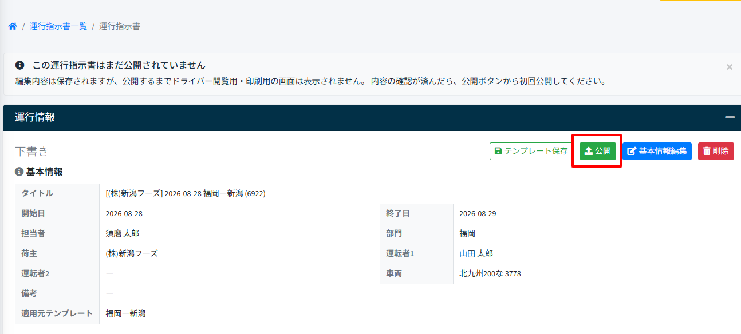
Task: Click the 荷主 value (株)新潟フーズ
Action: pyautogui.click(x=132, y=253)
